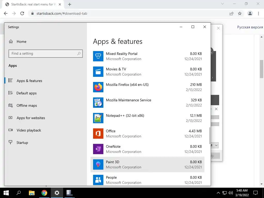Go to Default apps settings

pyautogui.click(x=27, y=93)
